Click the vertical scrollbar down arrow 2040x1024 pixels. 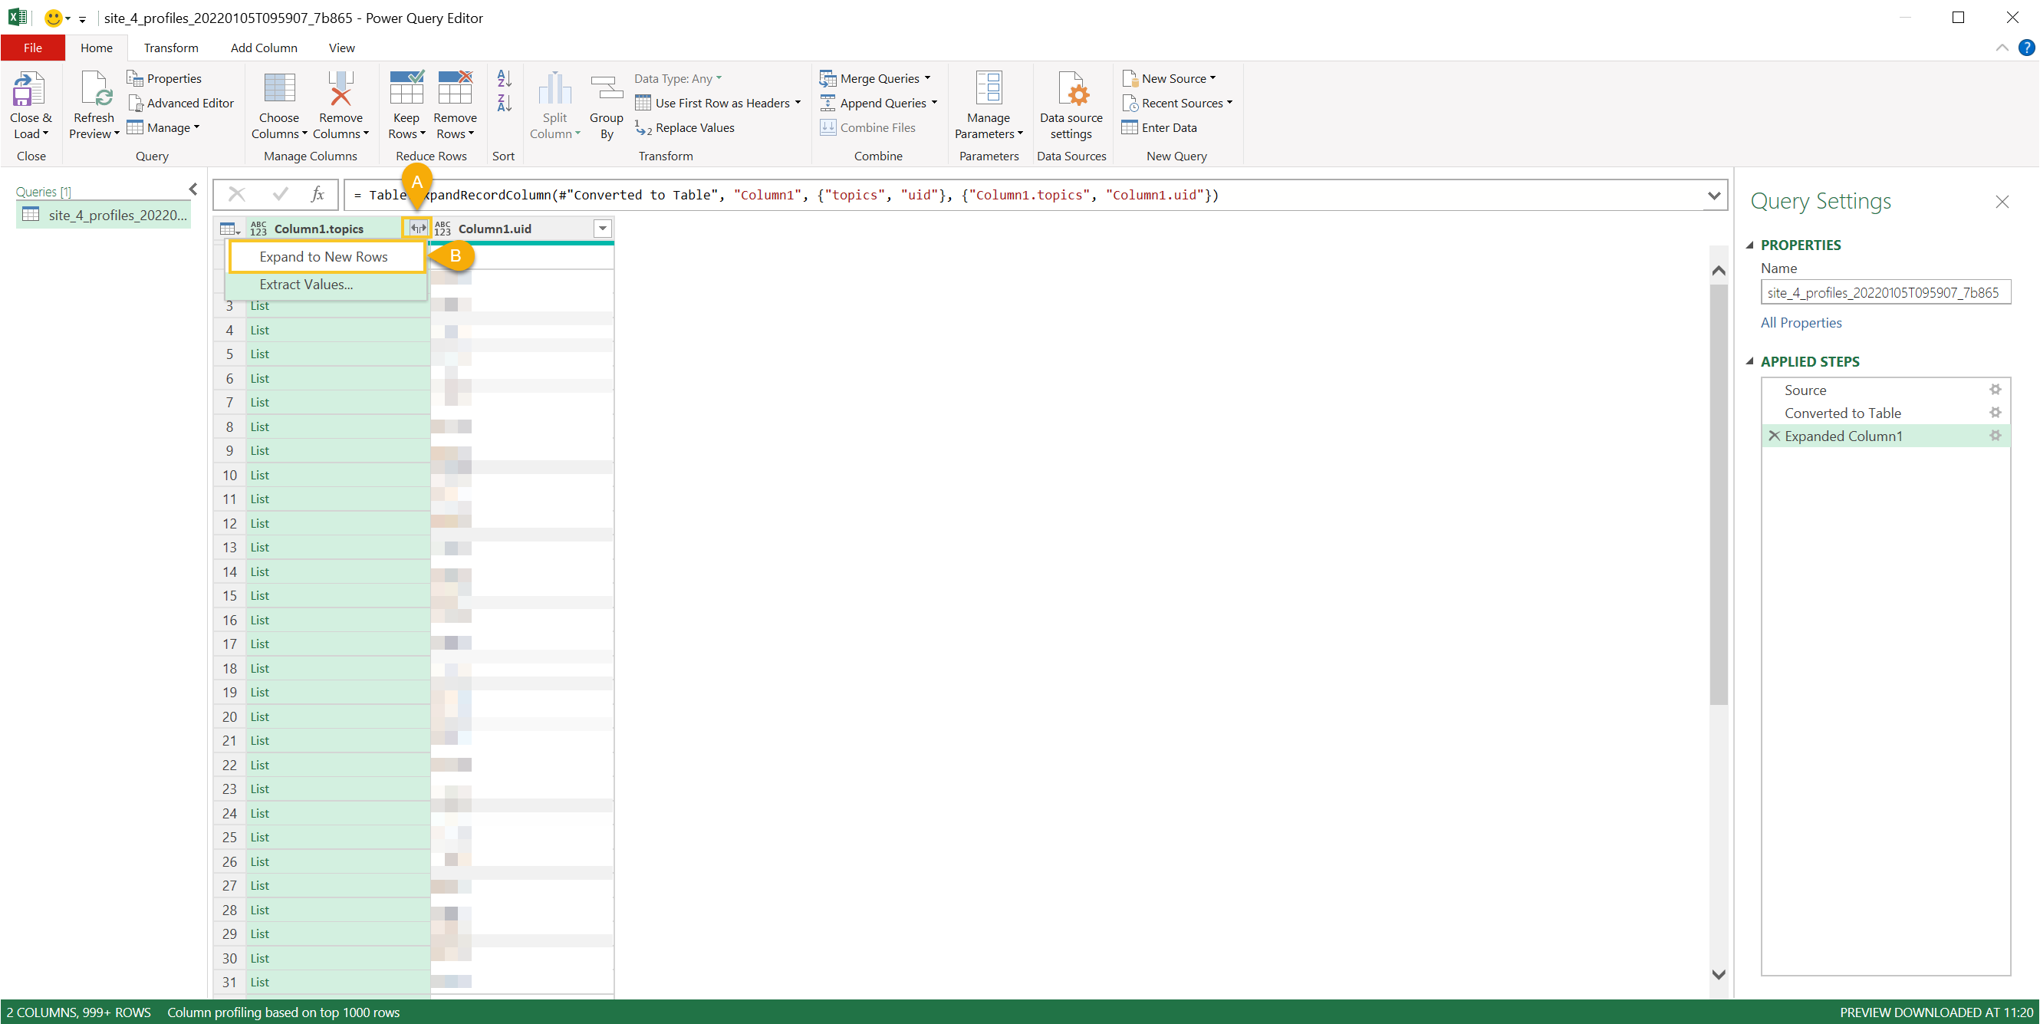pyautogui.click(x=1718, y=974)
